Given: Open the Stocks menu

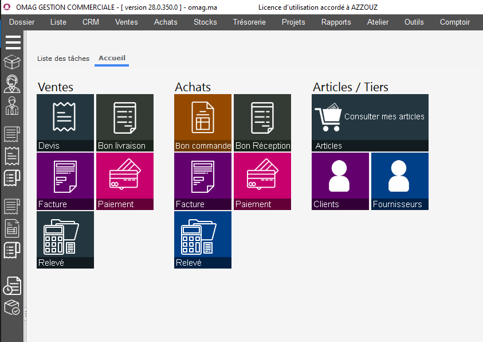Looking at the screenshot, I should (x=205, y=22).
